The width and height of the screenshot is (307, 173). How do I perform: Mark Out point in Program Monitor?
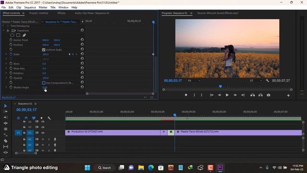coord(201,95)
